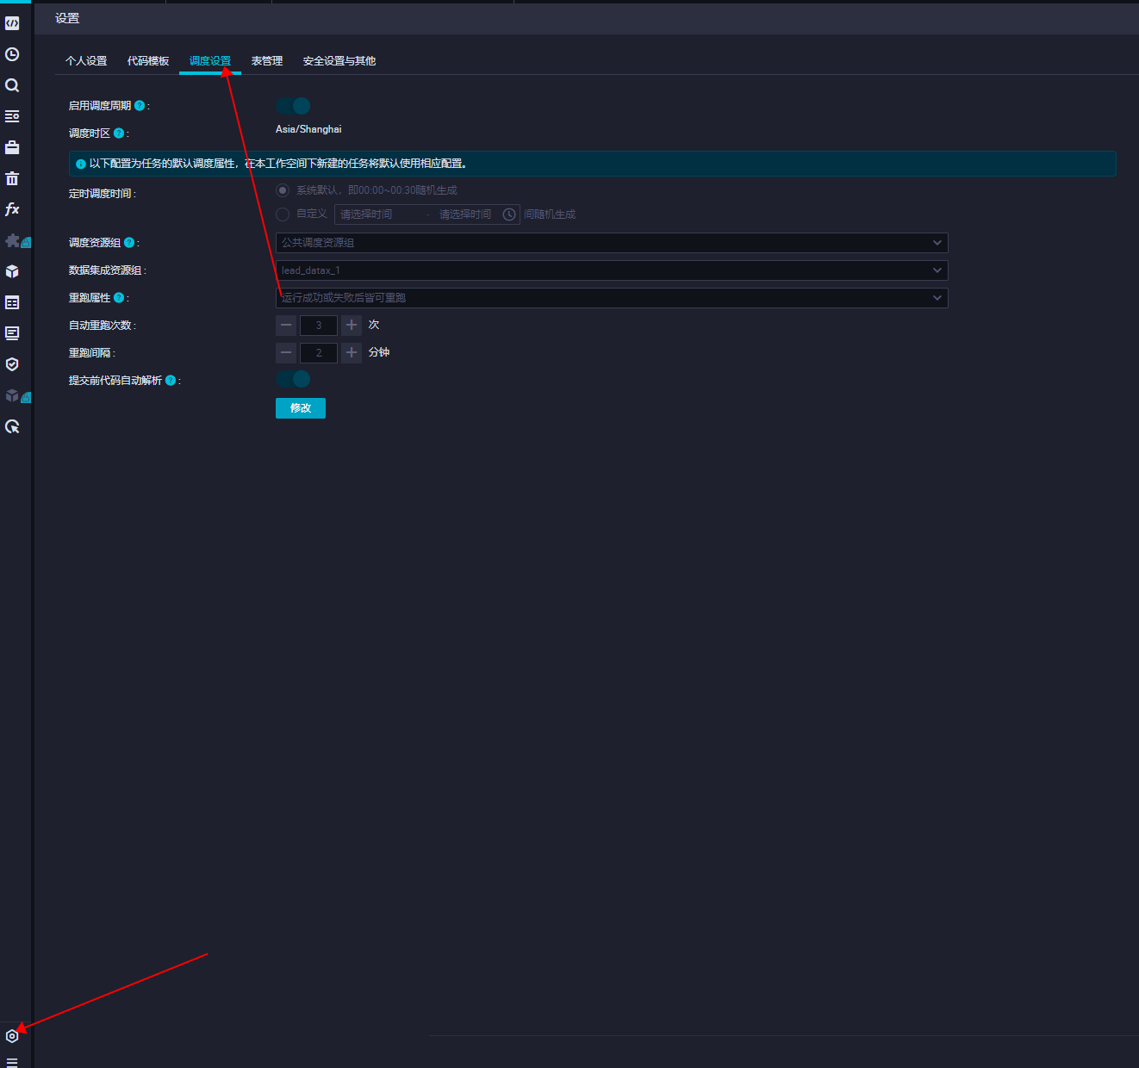Click the 重跑间隔 number field
The height and width of the screenshot is (1068, 1139).
(x=319, y=353)
